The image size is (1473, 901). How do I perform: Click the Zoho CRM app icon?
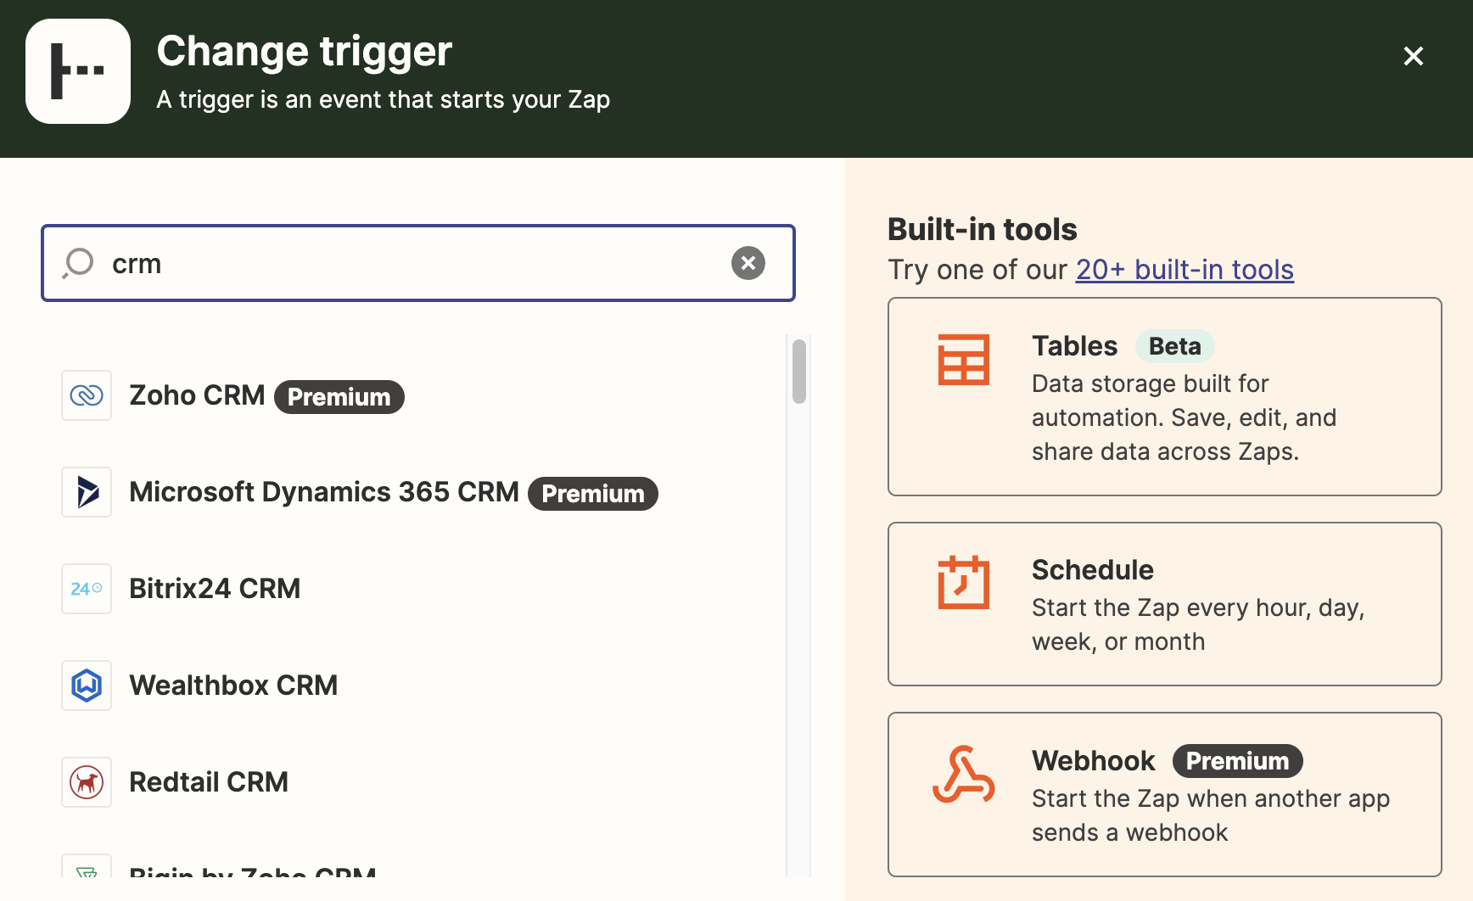coord(87,395)
